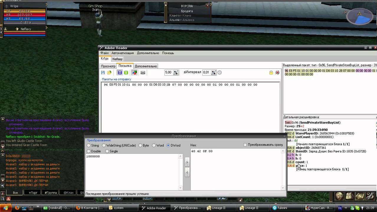
Task: Open the Помощь menu
Action: [x=168, y=53]
